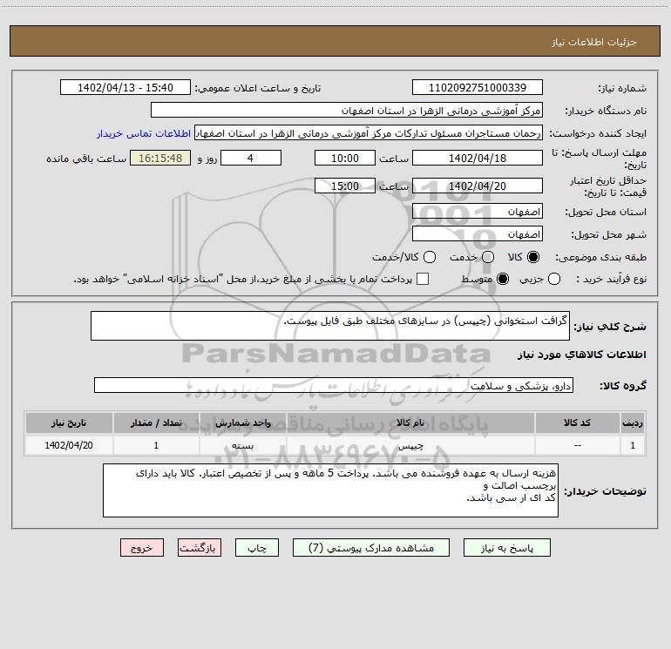Click the توضیحات خریدار notes box
The height and width of the screenshot is (649, 671).
(330, 490)
